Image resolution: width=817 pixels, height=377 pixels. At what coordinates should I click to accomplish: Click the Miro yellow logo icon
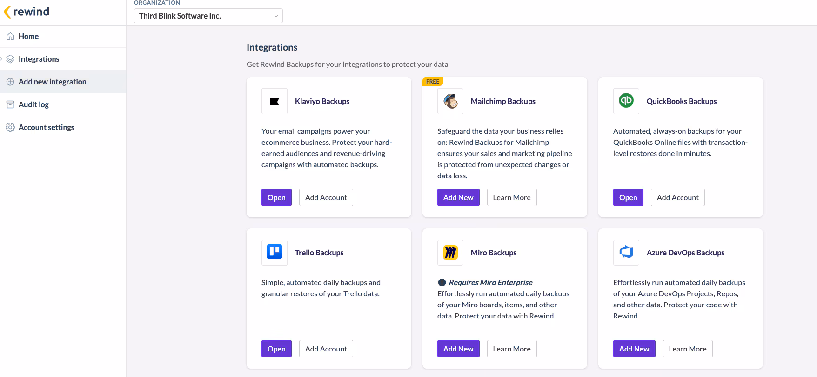point(450,253)
